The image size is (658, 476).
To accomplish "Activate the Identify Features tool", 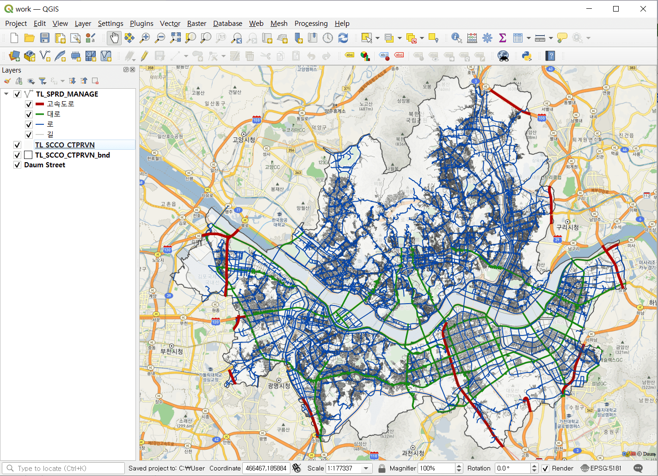I will 456,38.
